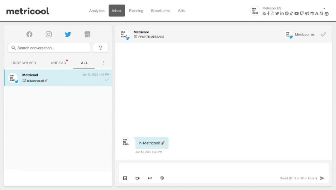
Task: Open the Metricool_es account selector
Action: pos(300,34)
